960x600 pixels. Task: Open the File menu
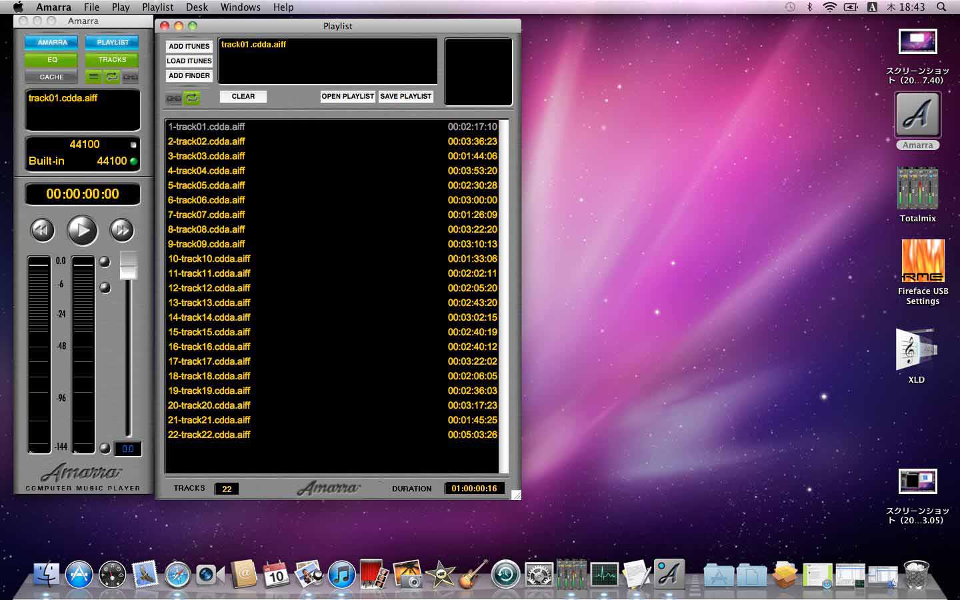coord(91,7)
